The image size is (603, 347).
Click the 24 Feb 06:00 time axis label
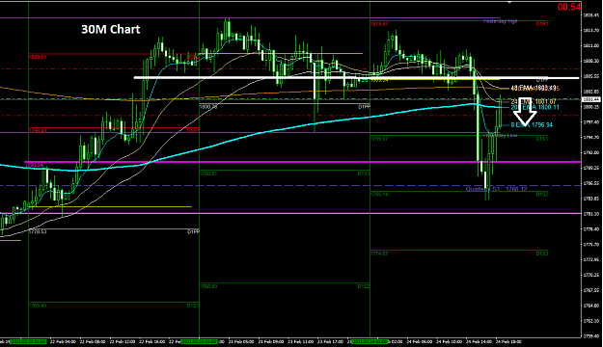420,341
